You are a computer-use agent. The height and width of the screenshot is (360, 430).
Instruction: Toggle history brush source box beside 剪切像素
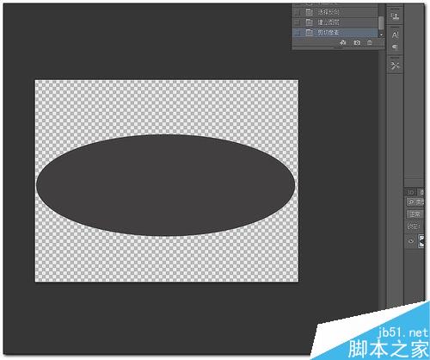coord(298,33)
